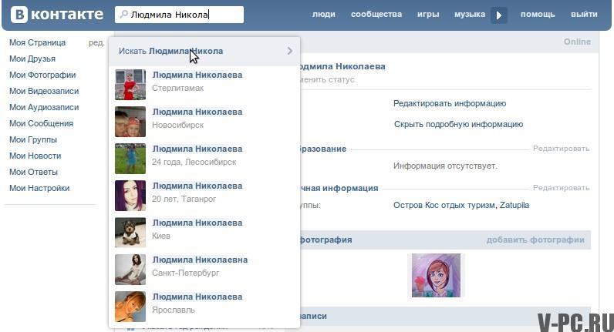Image resolution: width=614 pixels, height=332 pixels.
Task: Open dog avatar of Людмила Николаева, Киев
Action: pos(130,233)
